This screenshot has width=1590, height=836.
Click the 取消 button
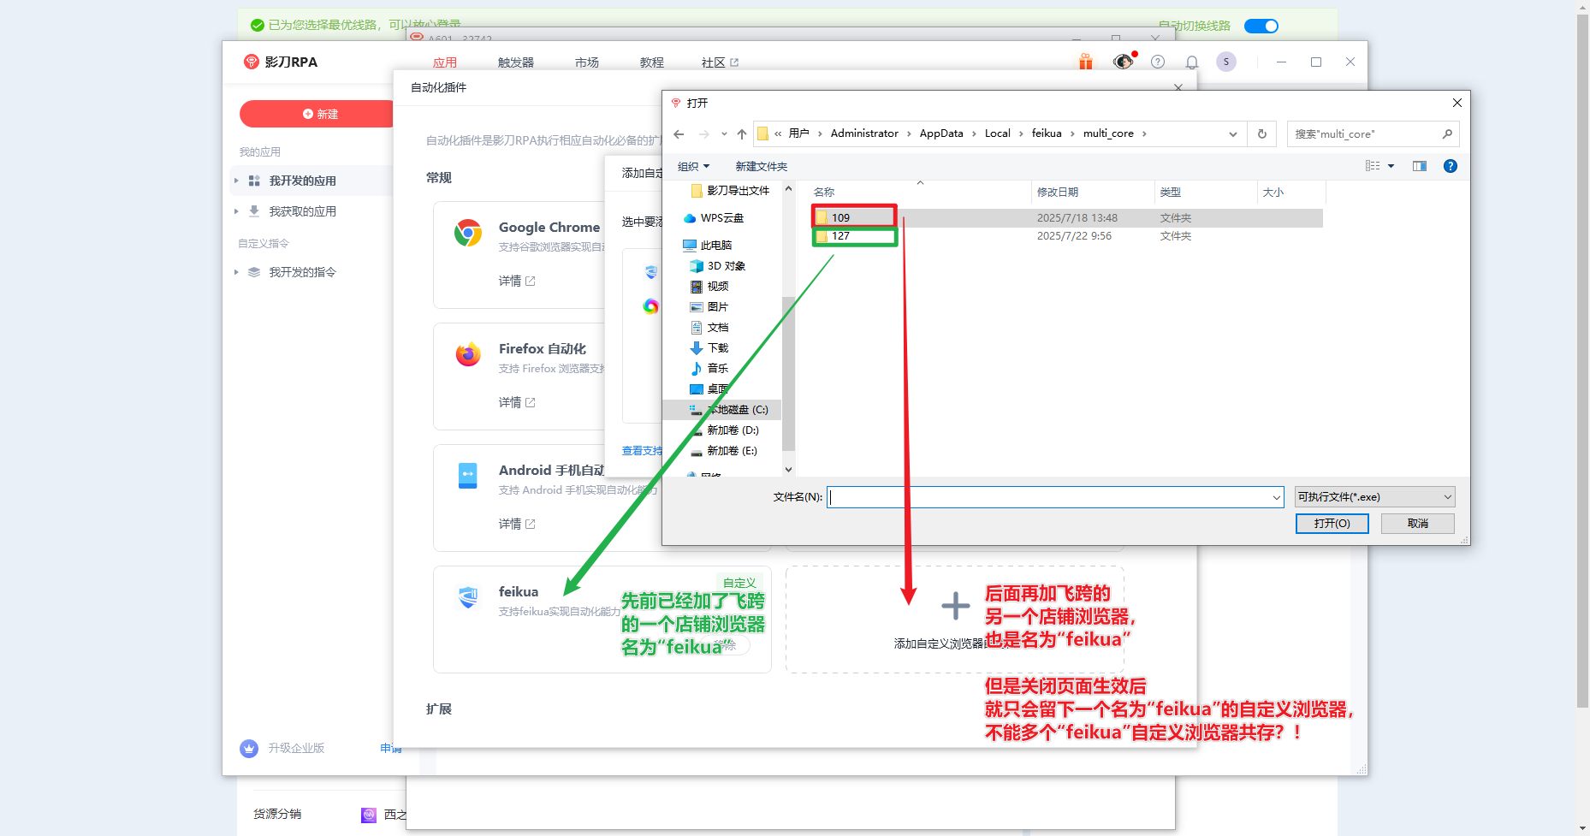click(1418, 524)
